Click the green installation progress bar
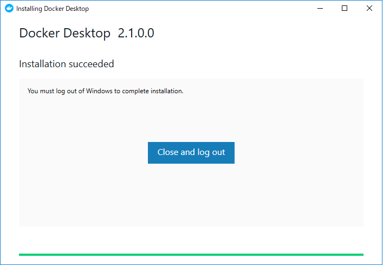383x265 pixels. 191,255
